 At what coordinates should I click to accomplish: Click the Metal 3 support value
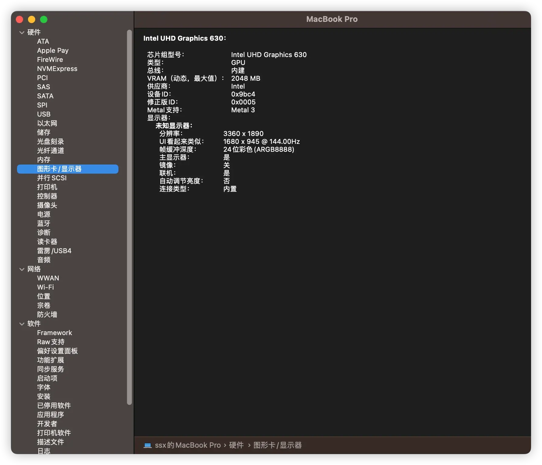coord(243,110)
